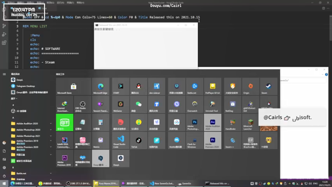
Task: Open Tencent QQ penguin tile
Action: [139, 86]
